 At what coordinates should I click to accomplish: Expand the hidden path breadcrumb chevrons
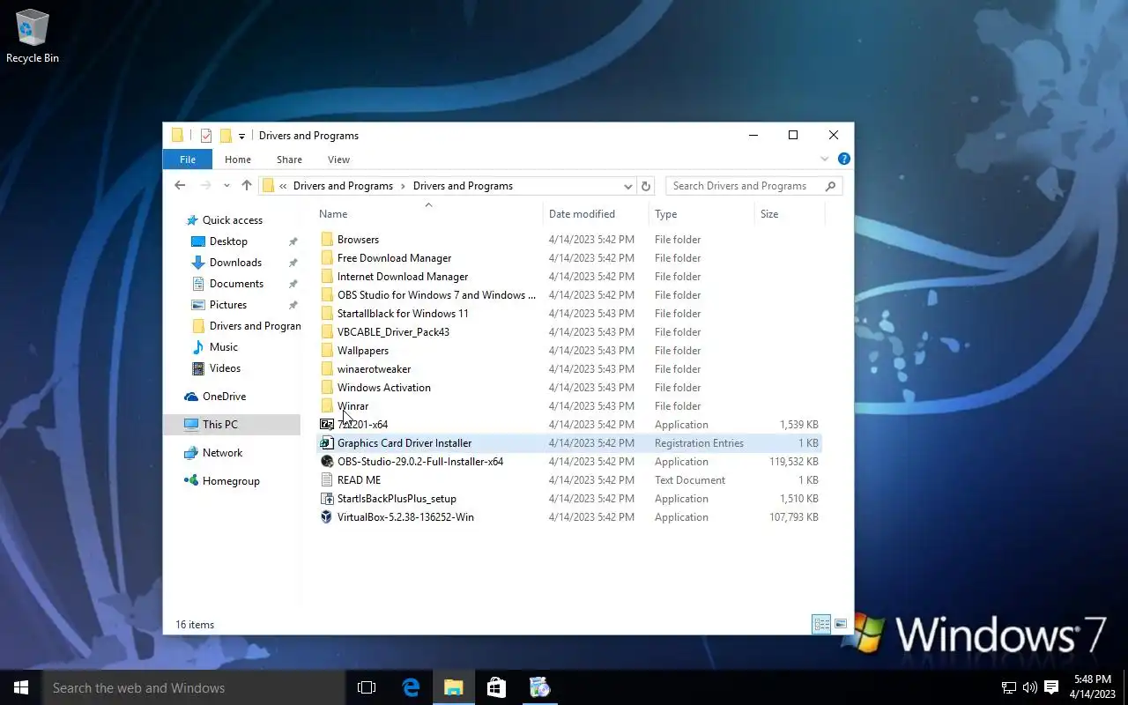pyautogui.click(x=283, y=186)
